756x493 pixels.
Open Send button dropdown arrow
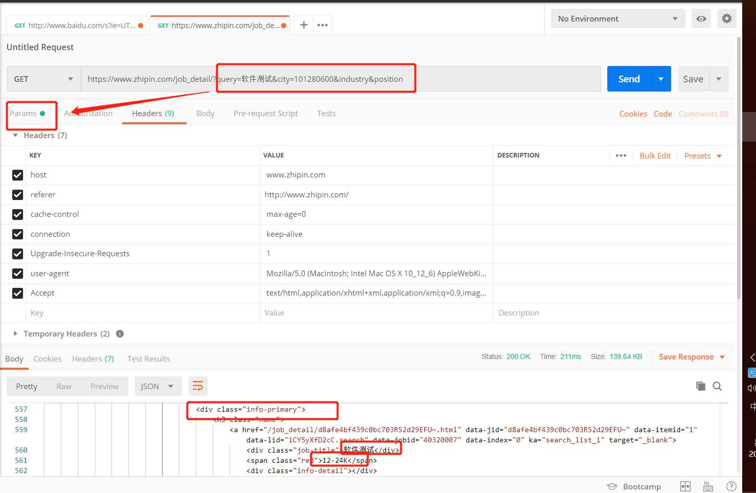click(661, 79)
